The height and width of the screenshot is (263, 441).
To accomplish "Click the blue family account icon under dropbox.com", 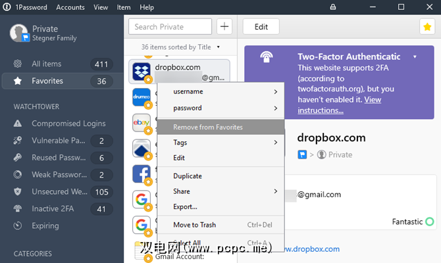I will click(302, 155).
